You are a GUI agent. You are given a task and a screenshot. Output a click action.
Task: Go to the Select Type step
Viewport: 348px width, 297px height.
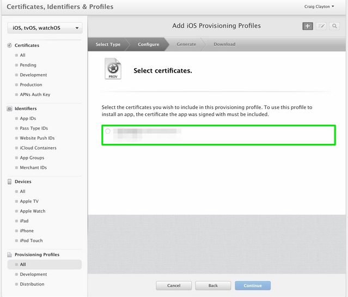(x=108, y=44)
